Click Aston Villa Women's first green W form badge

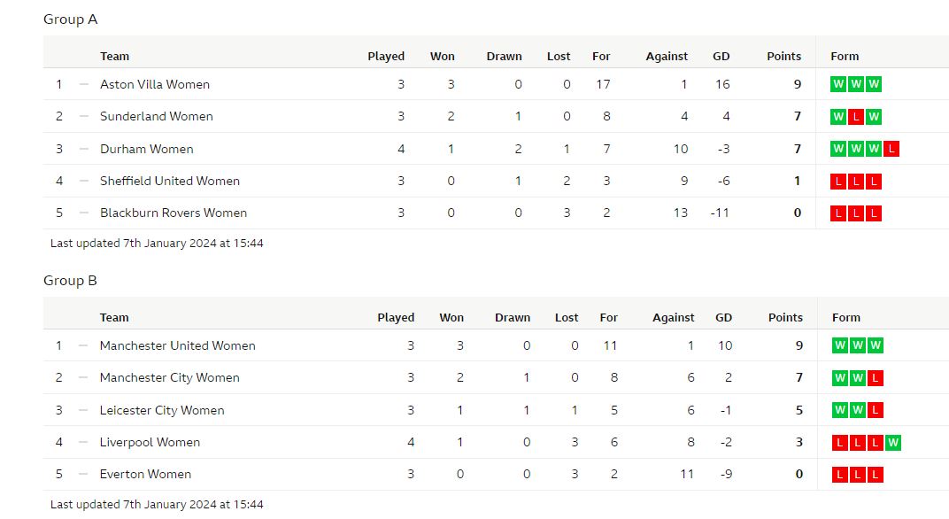click(837, 84)
